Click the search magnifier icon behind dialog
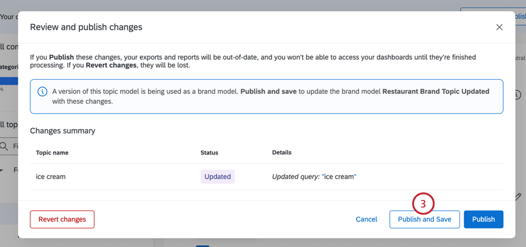The width and height of the screenshot is (526, 247). click(x=5, y=146)
